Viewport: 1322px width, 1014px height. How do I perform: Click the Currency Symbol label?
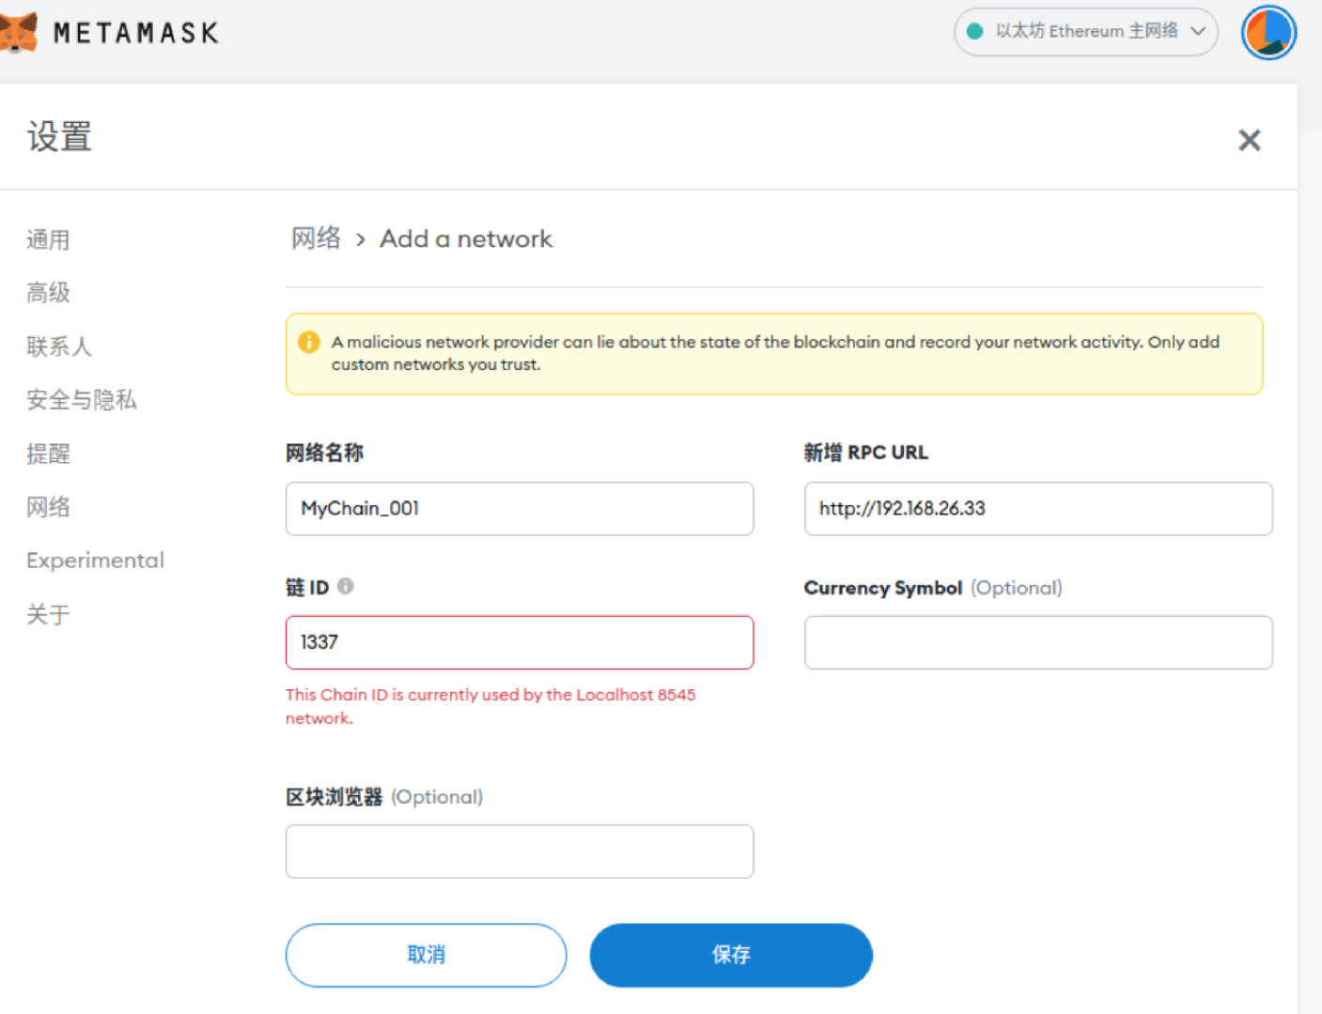pyautogui.click(x=882, y=588)
